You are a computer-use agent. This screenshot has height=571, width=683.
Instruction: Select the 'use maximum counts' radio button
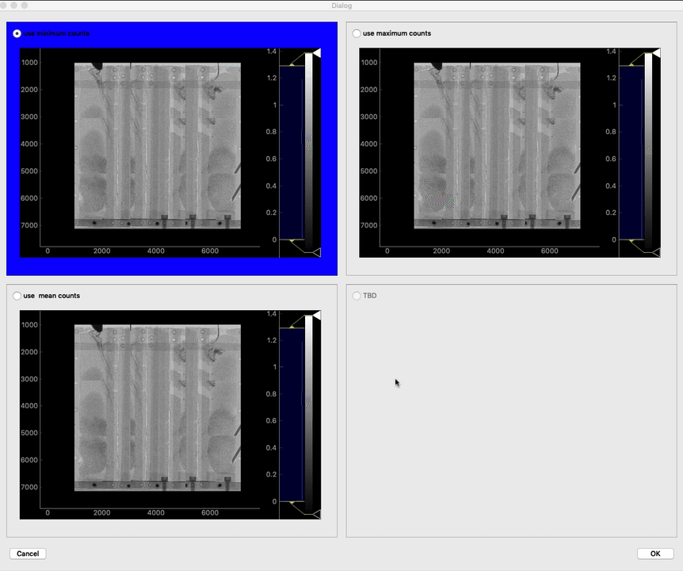coord(357,33)
